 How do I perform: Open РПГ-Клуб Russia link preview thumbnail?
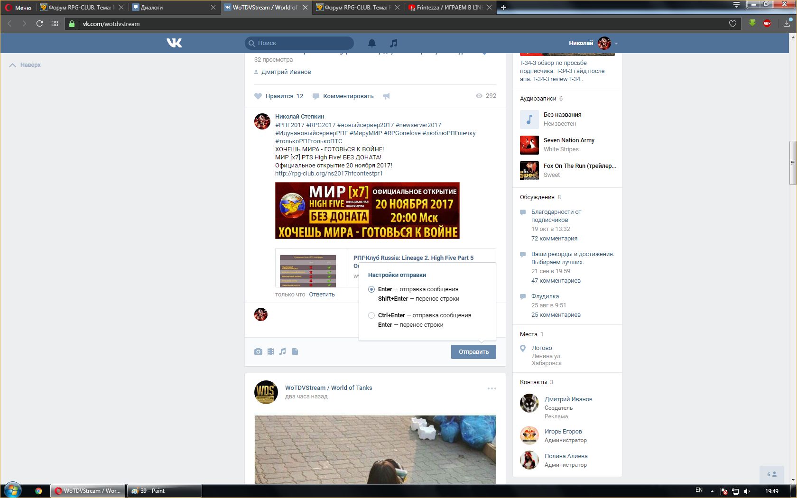coord(308,270)
